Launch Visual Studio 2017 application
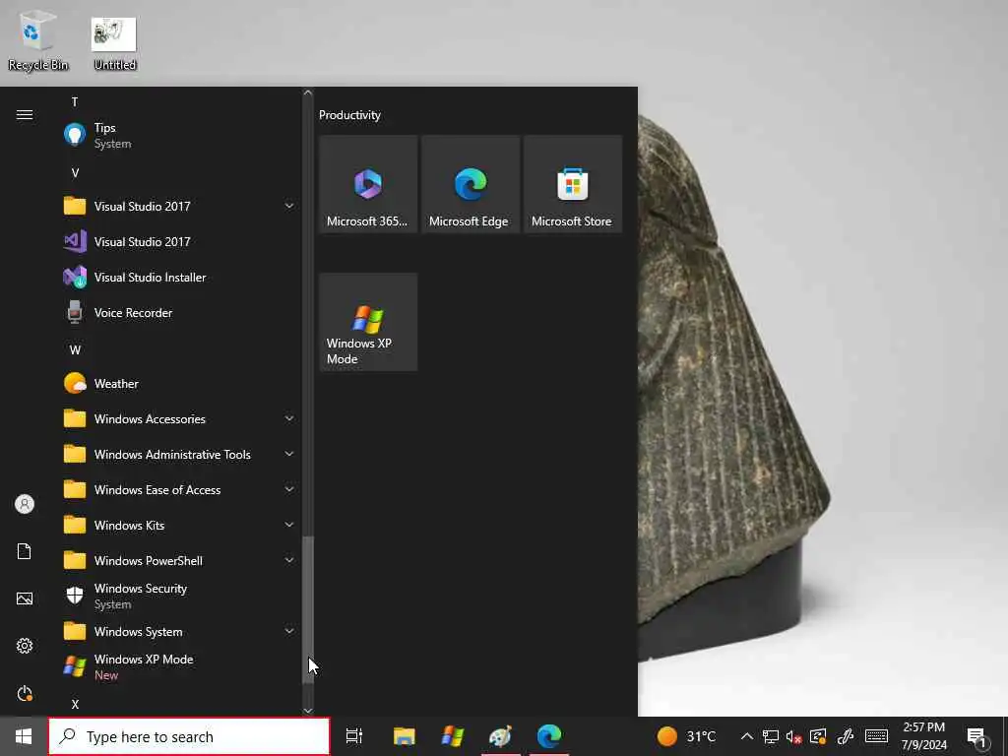The image size is (1008, 756). click(179, 242)
